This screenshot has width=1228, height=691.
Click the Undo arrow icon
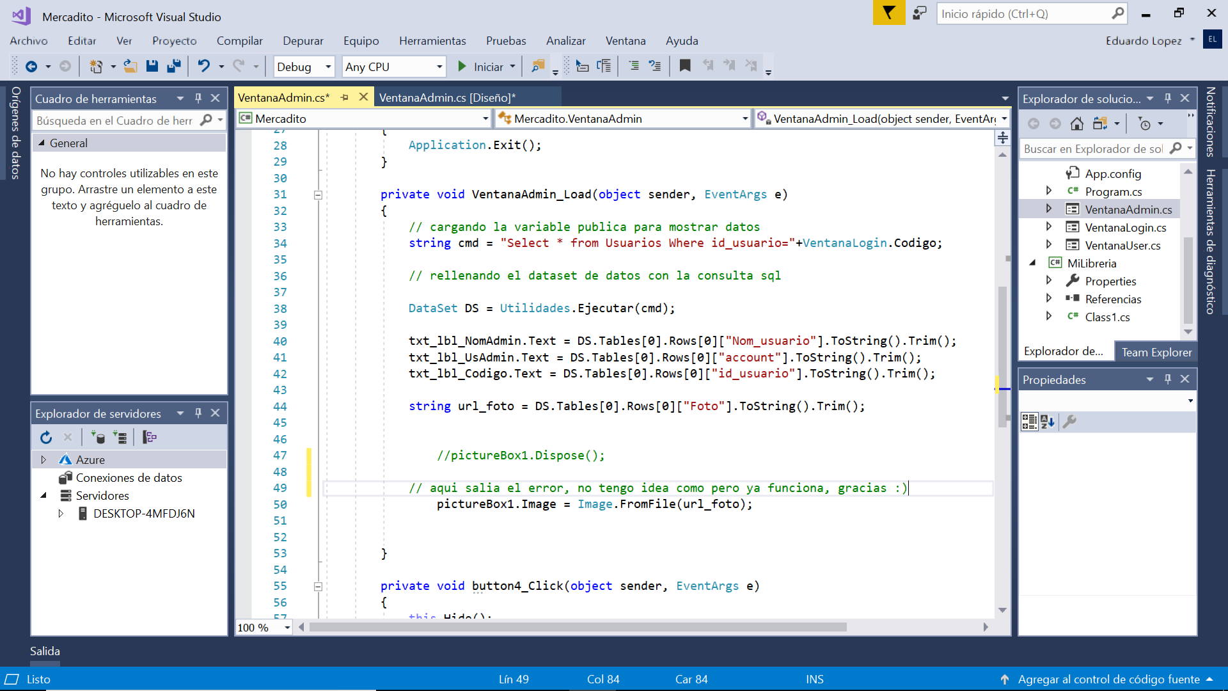pos(204,66)
